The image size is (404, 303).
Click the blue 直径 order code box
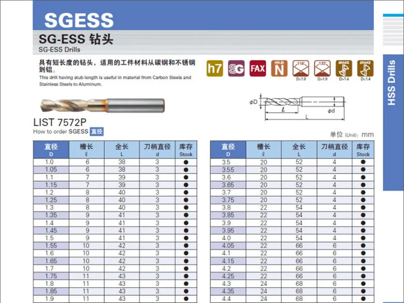click(x=97, y=132)
